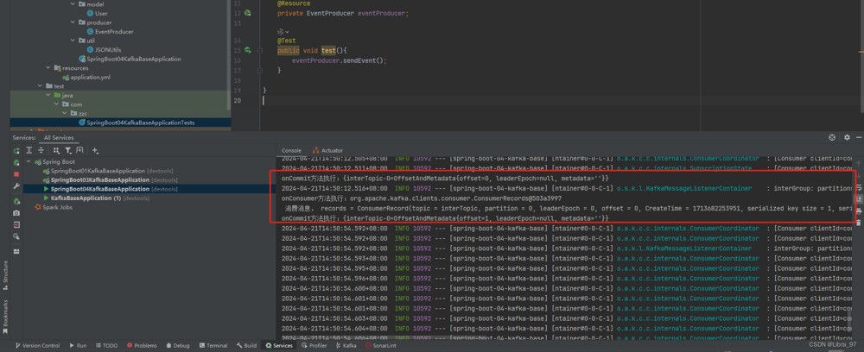Collapse the java folder under test
Viewport: 864px width, 352px height.
48,95
